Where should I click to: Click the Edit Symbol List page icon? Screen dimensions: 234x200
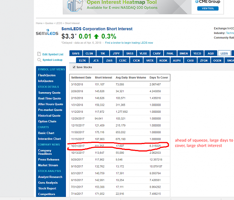click(x=39, y=54)
